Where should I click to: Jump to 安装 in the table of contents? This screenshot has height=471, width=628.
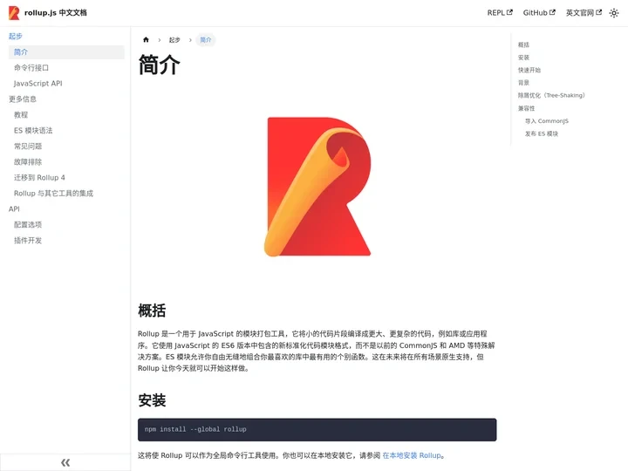pyautogui.click(x=523, y=58)
